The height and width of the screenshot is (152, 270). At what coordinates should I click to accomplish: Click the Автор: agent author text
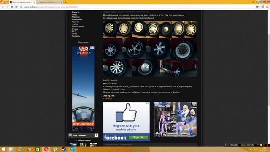(x=110, y=80)
